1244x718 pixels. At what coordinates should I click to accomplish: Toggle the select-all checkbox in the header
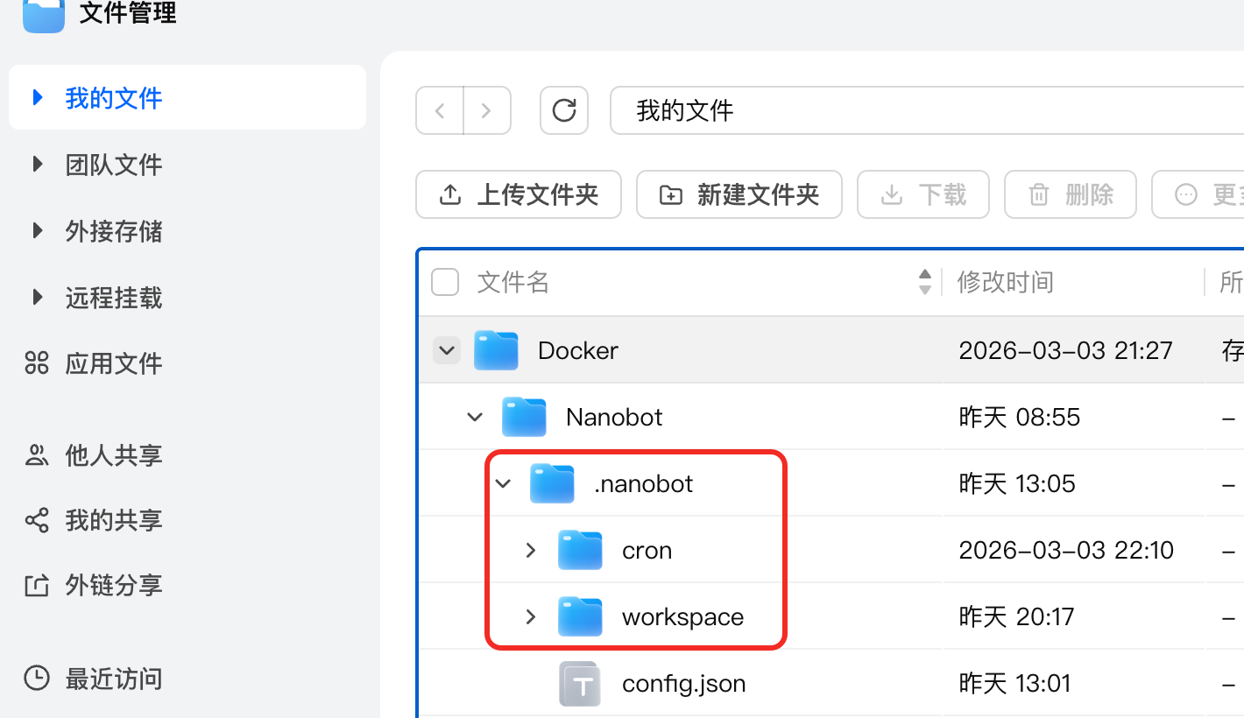(445, 282)
